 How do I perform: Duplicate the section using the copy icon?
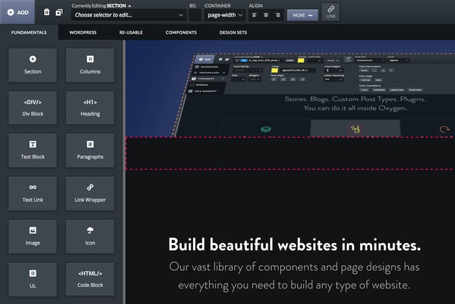tap(58, 12)
